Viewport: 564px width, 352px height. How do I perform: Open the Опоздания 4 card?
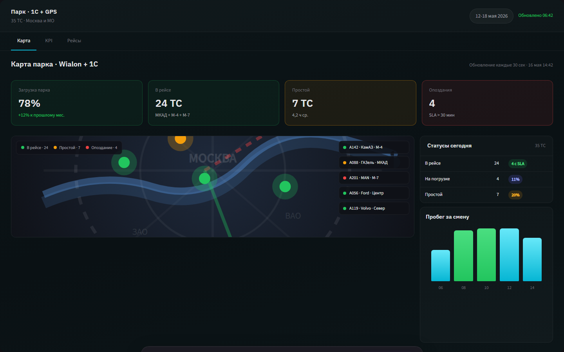point(487,103)
